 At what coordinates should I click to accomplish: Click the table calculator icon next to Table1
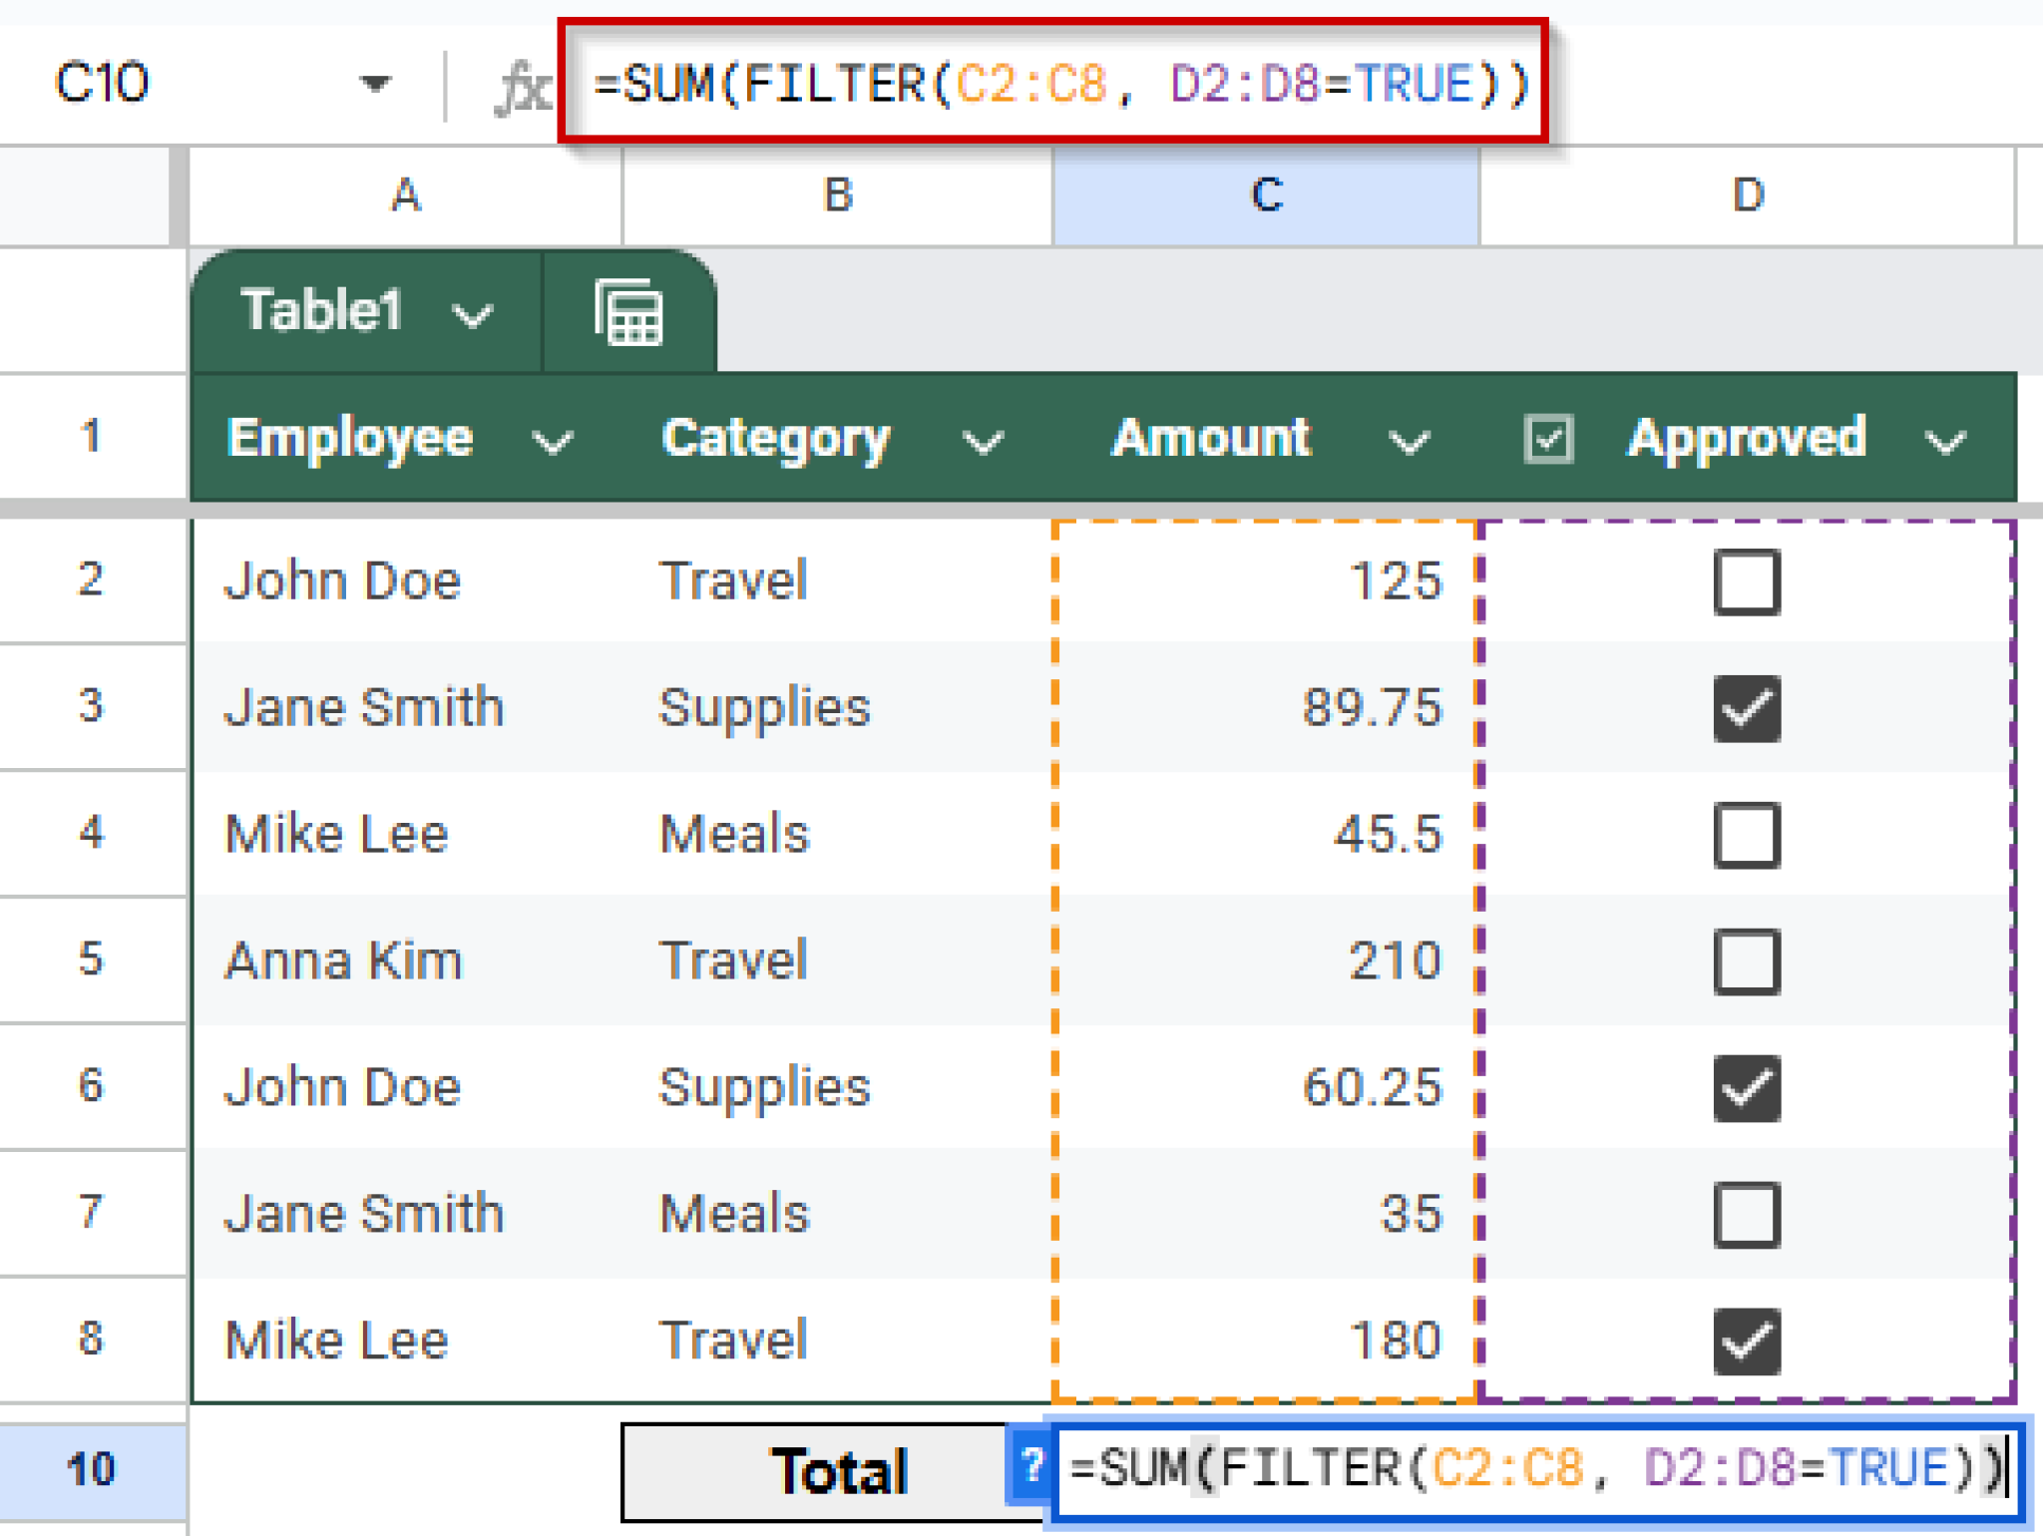click(x=629, y=312)
